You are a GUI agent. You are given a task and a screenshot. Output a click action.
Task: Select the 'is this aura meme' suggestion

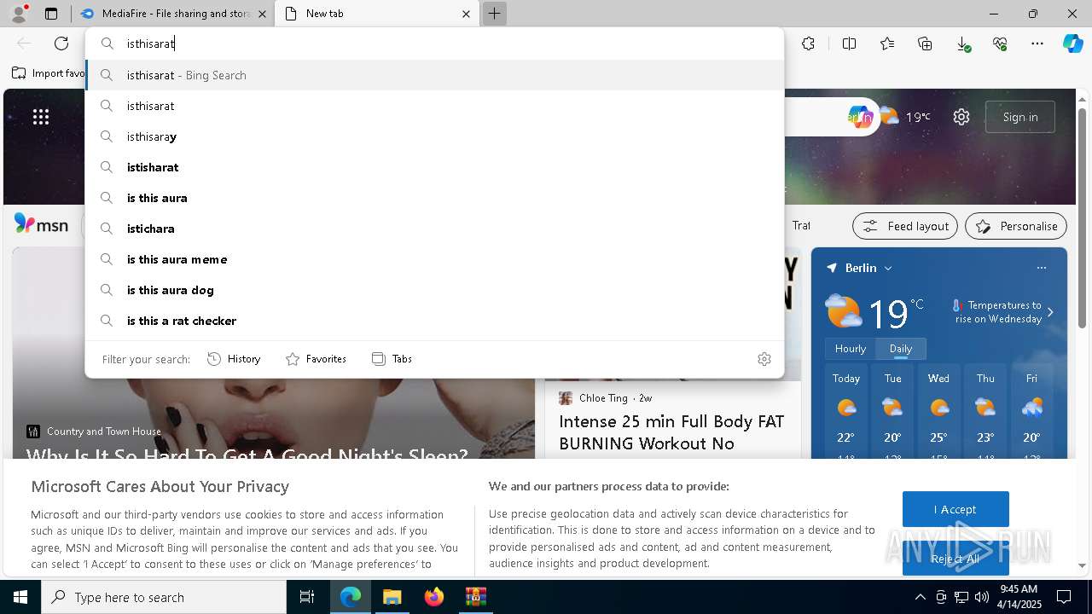coord(434,259)
